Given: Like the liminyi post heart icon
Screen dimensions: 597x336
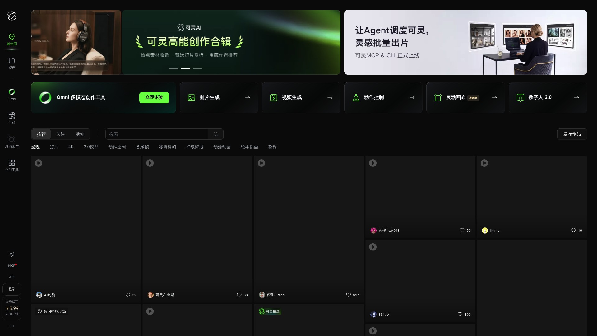Looking at the screenshot, I should (573, 230).
